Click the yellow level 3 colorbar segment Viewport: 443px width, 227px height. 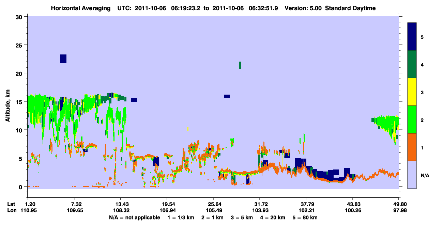pos(412,92)
